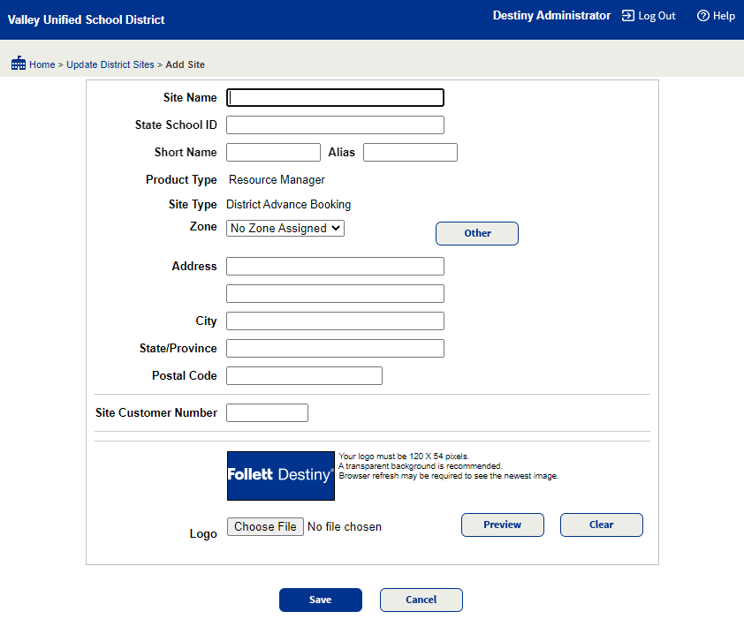Click the Log Out arrow icon
Screen dimensions: 744x619
627,16
